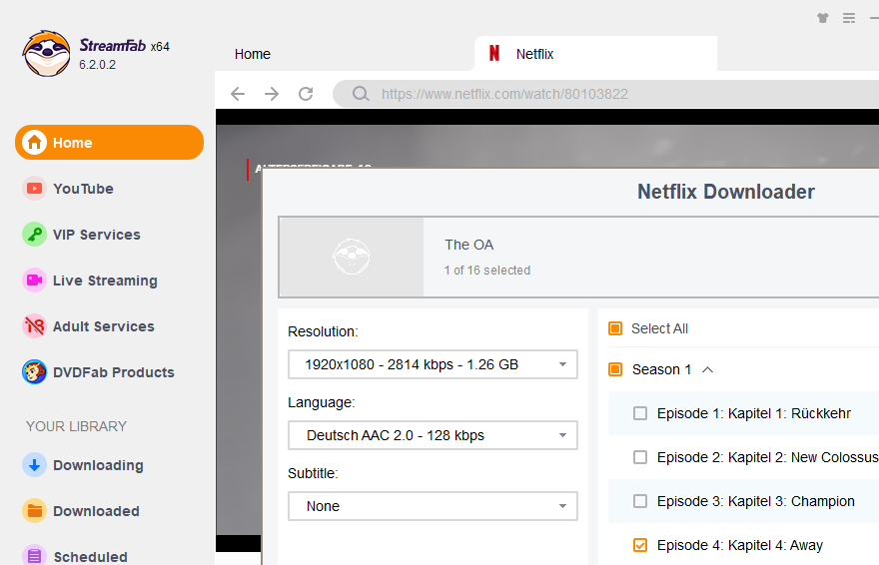The width and height of the screenshot is (879, 565).
Task: Open the Subtitle dropdown
Action: click(433, 506)
